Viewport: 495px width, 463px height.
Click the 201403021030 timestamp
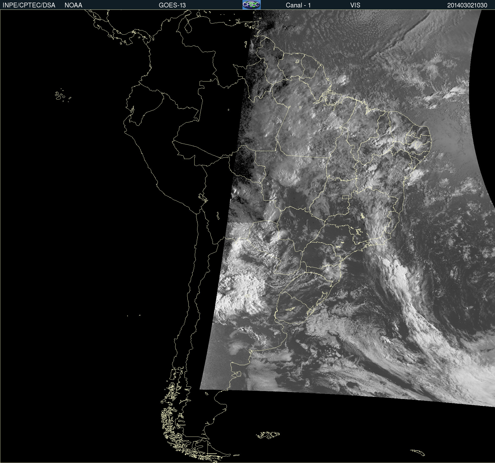click(467, 5)
